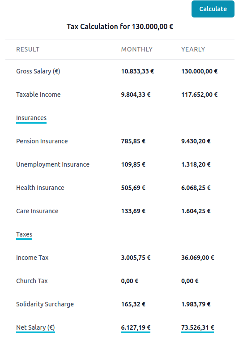Click the YEARLY column header
The width and height of the screenshot is (243, 340).
(193, 49)
